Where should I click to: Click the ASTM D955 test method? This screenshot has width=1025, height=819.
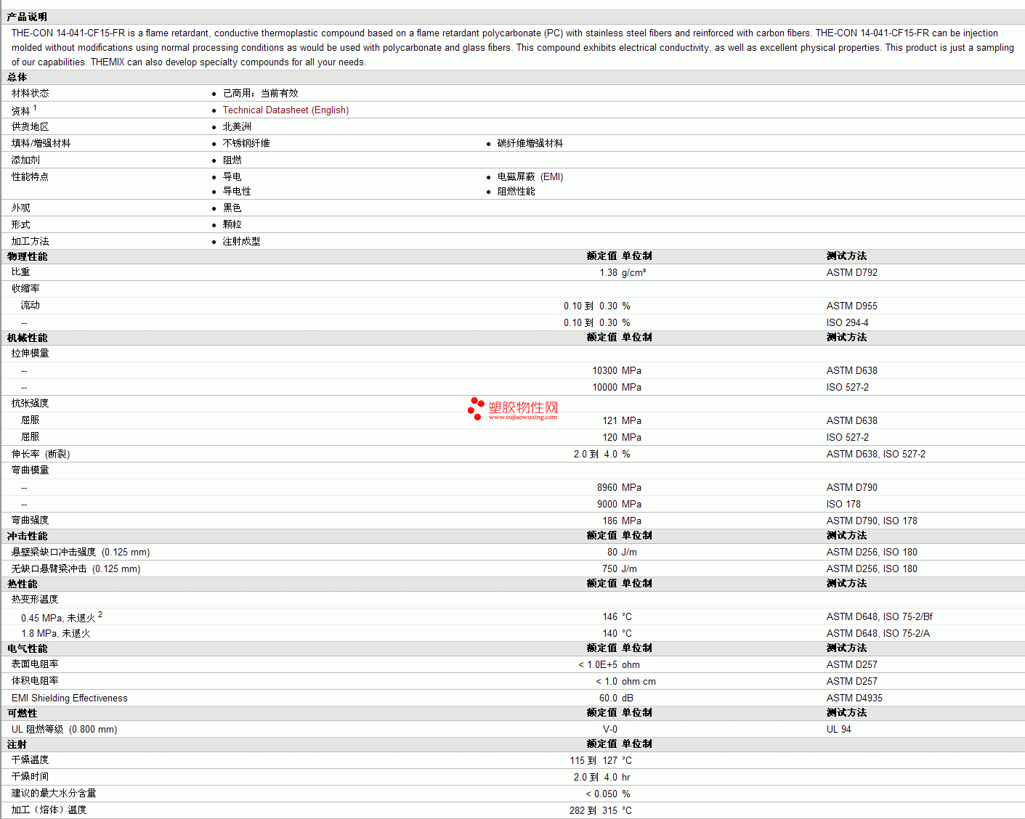(x=852, y=306)
